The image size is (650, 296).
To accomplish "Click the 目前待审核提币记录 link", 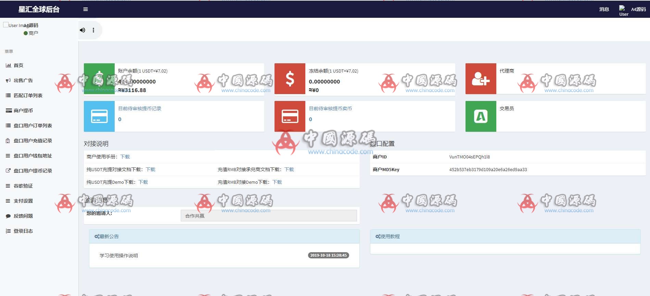I will pyautogui.click(x=140, y=108).
